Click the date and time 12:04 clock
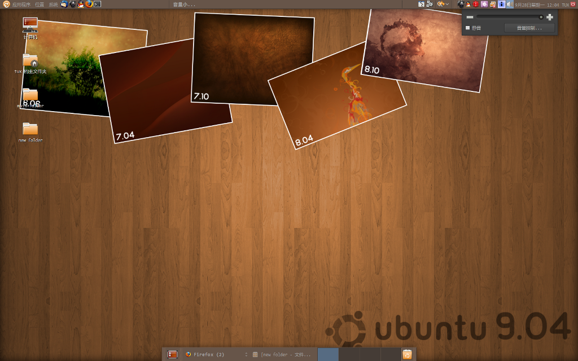Screen dimensions: 578x361 coord(537,5)
